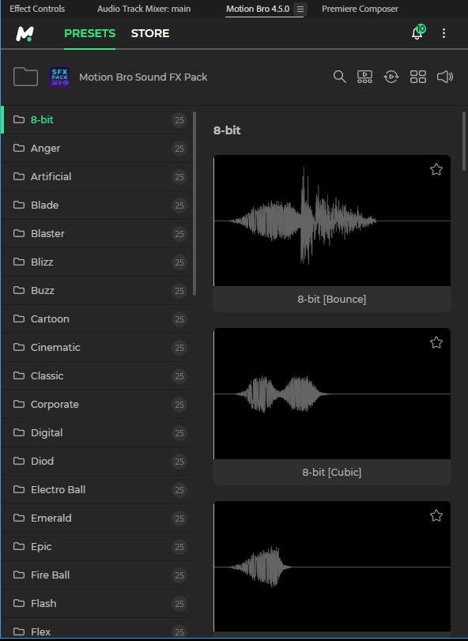Screen dimensions: 468x641
Task: Open the Diod category
Action: click(96, 461)
